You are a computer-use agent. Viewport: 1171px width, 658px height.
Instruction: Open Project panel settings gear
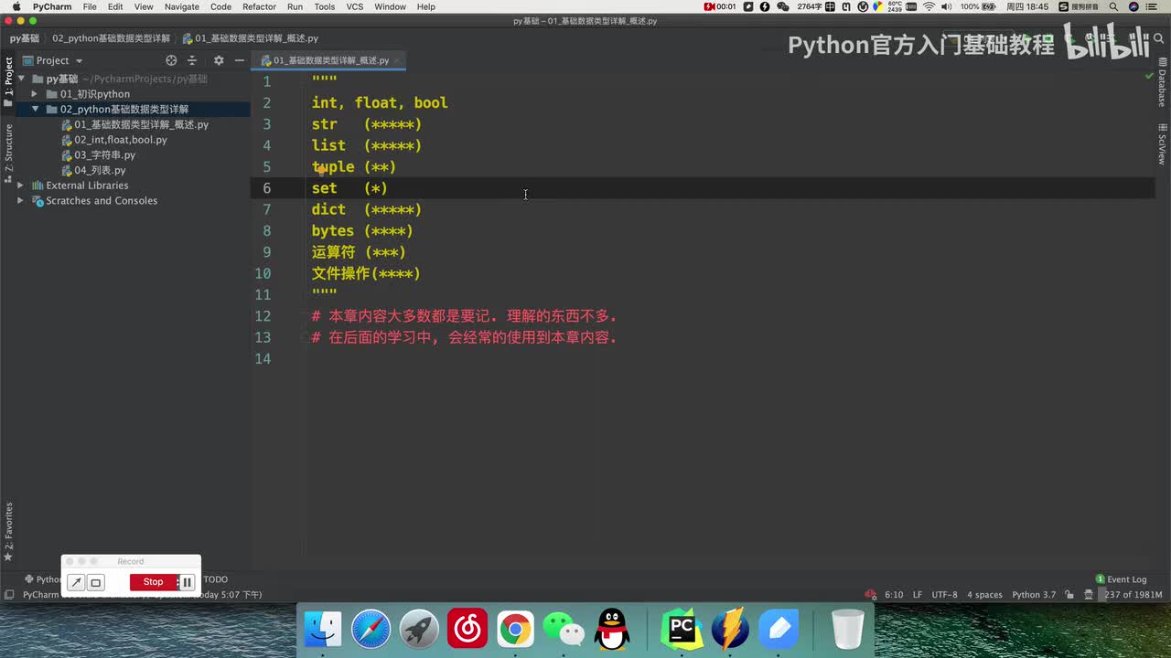coord(219,60)
